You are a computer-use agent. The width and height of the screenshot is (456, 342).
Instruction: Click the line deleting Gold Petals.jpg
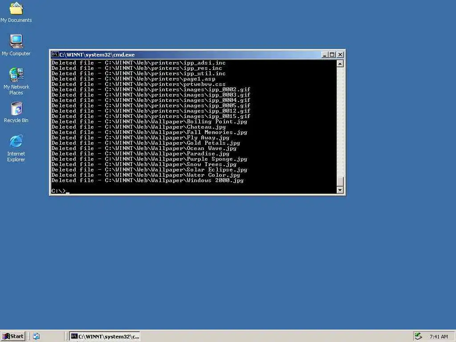coord(146,143)
